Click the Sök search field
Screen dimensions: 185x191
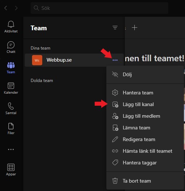pos(99,8)
